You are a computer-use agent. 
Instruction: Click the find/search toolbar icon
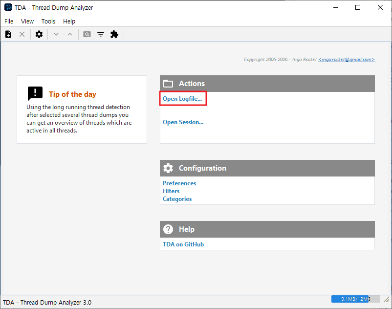pyautogui.click(x=87, y=34)
